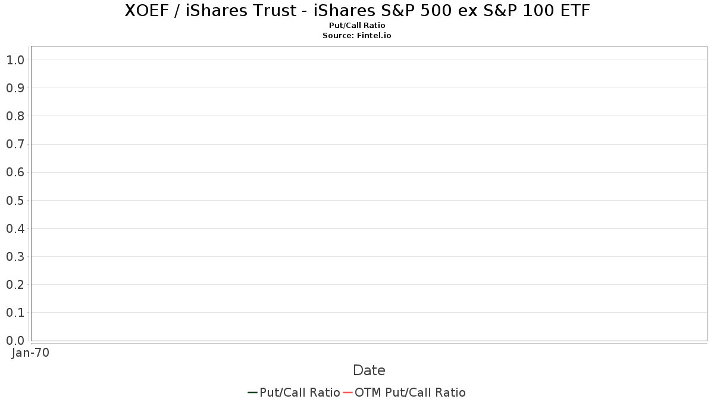Click the 0.8 y-axis label
The image size is (714, 402).
(15, 116)
